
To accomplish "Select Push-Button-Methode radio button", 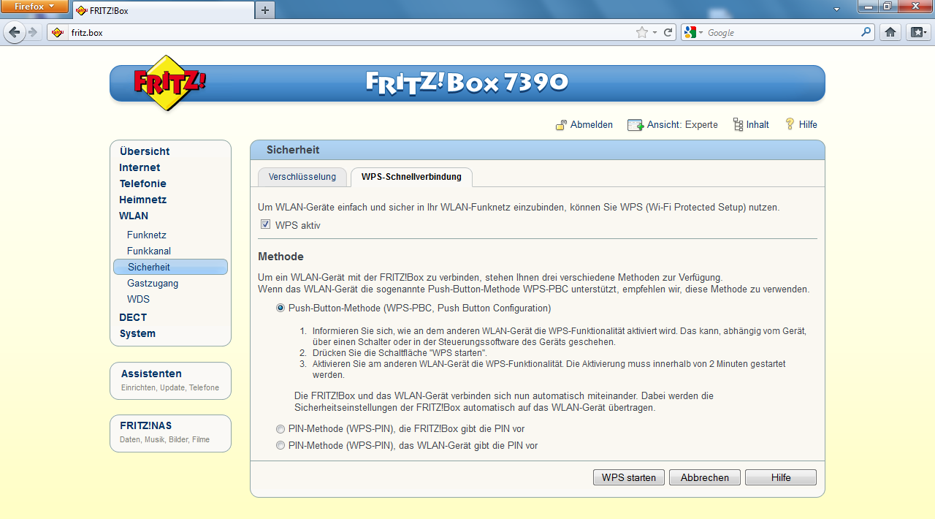I will 280,308.
